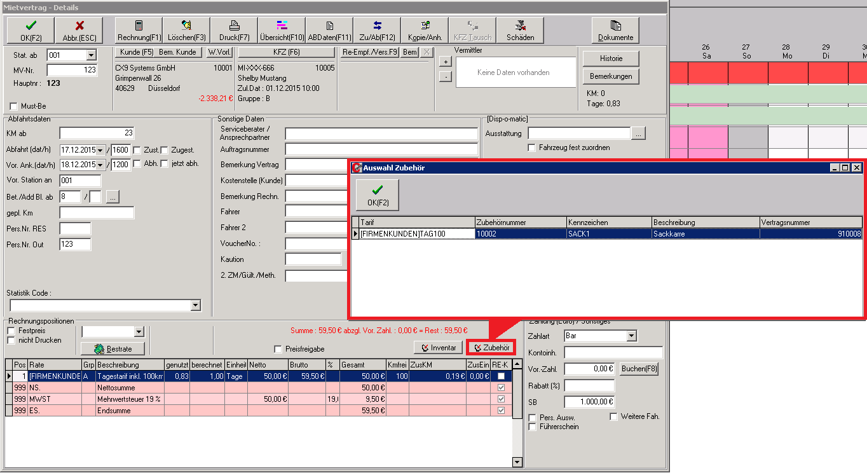867x473 pixels.
Task: Open the Zahlart dropdown
Action: [x=631, y=336]
